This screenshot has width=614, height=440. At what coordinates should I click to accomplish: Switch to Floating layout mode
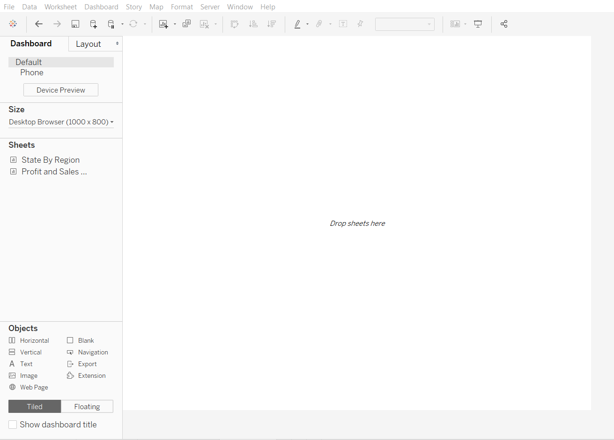tap(87, 406)
